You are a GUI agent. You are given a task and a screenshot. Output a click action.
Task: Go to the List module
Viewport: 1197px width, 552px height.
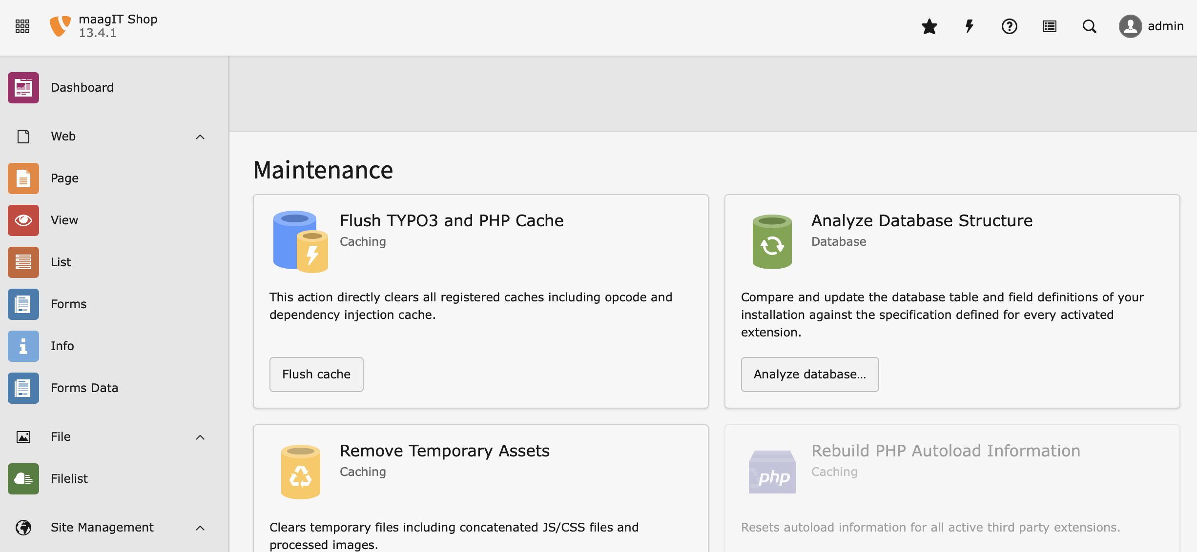click(x=61, y=262)
